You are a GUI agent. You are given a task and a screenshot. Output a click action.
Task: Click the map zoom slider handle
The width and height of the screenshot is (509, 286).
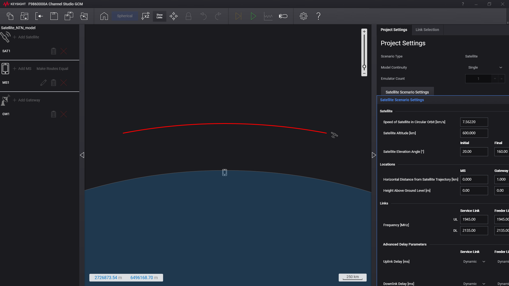(x=364, y=67)
